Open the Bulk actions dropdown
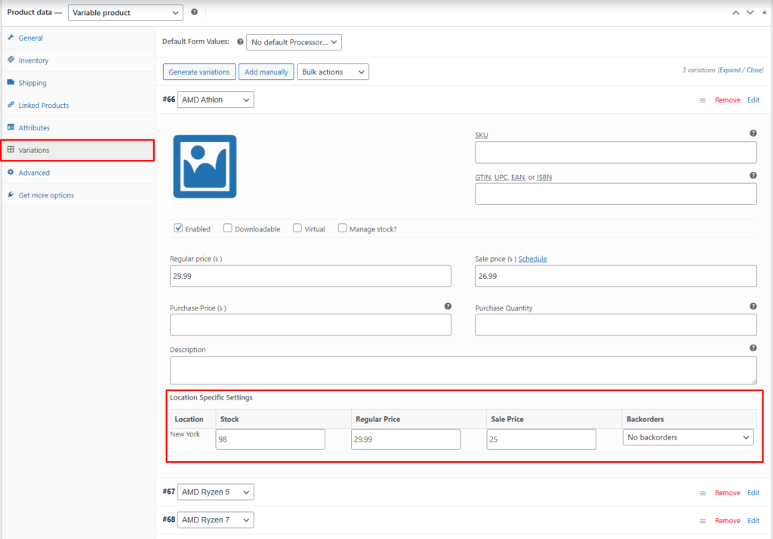This screenshot has height=539, width=773. point(331,72)
